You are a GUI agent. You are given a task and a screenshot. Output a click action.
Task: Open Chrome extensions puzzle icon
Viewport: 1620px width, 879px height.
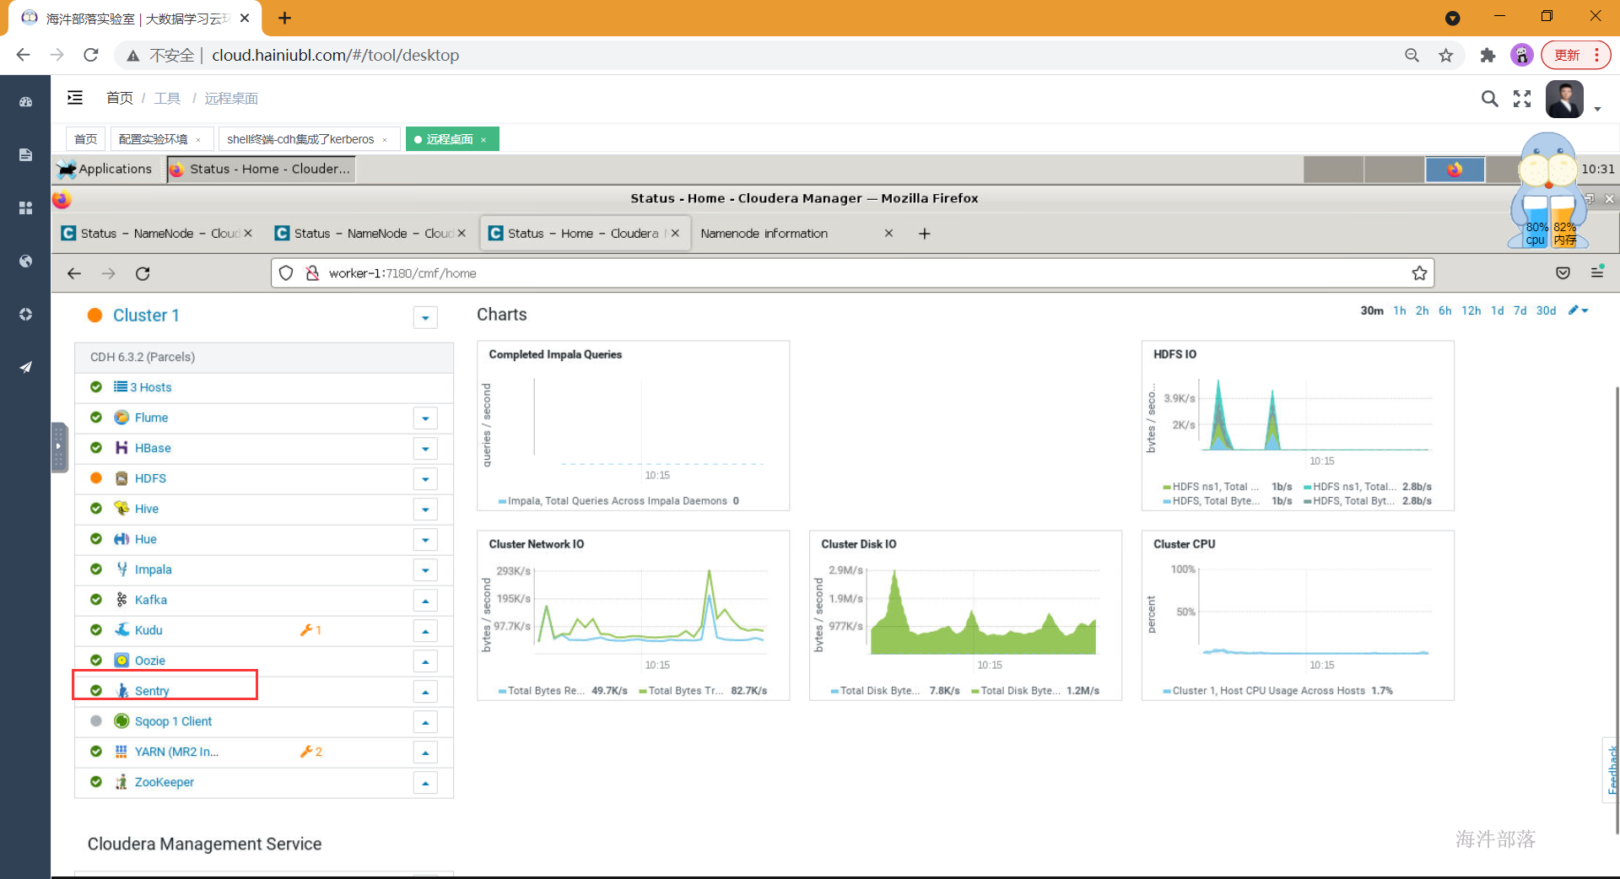(1488, 55)
